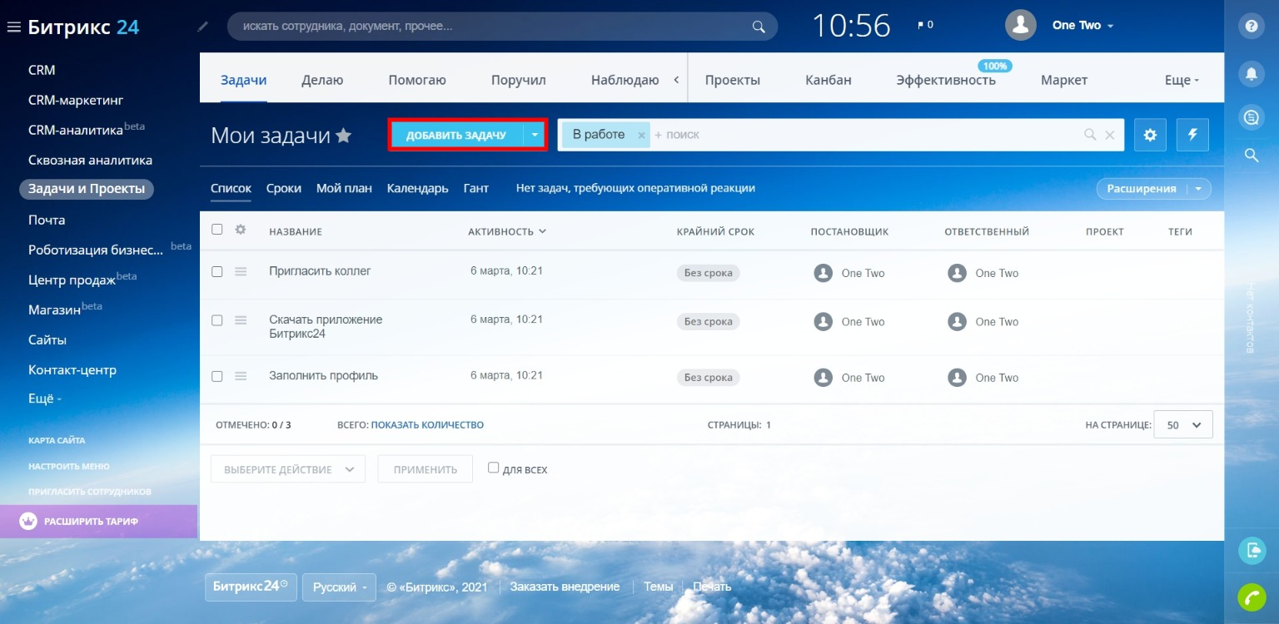Open the Календарь view
This screenshot has height=624, width=1279.
click(x=418, y=188)
